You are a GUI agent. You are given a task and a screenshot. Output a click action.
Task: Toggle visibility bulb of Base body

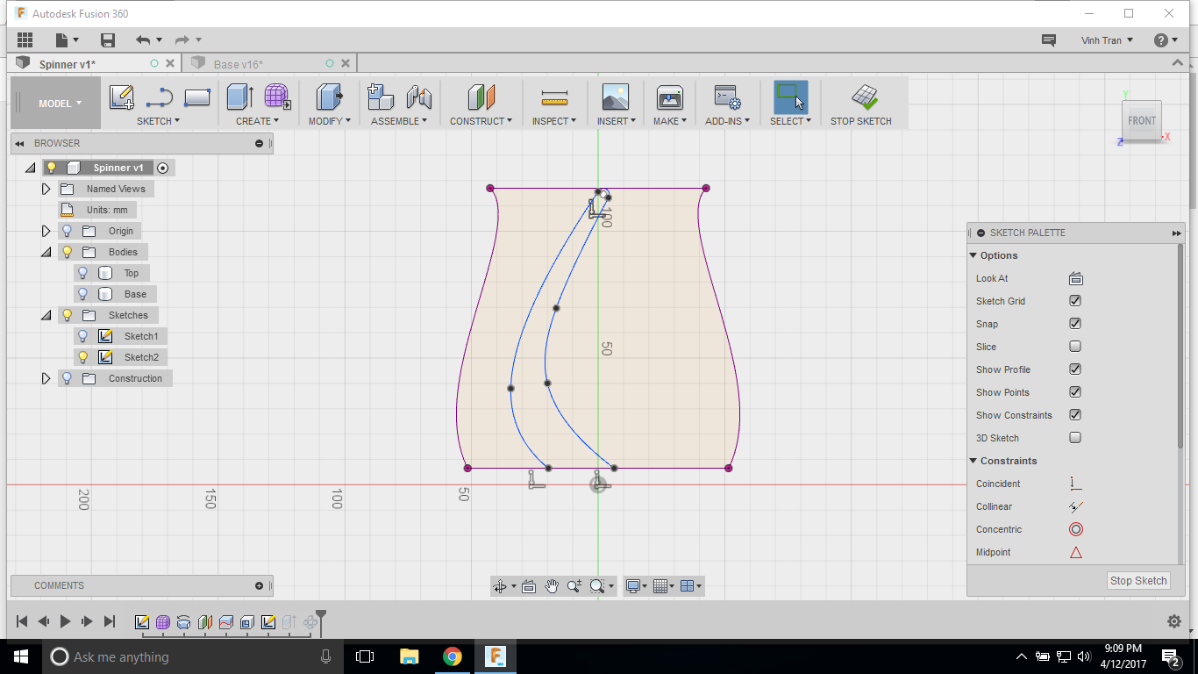coord(83,294)
